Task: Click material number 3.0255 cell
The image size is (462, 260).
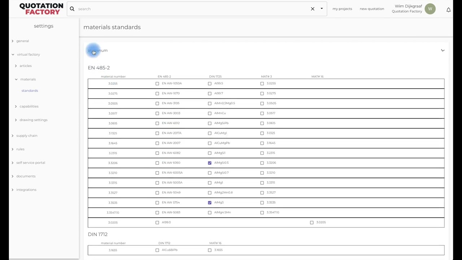Action: (113, 83)
